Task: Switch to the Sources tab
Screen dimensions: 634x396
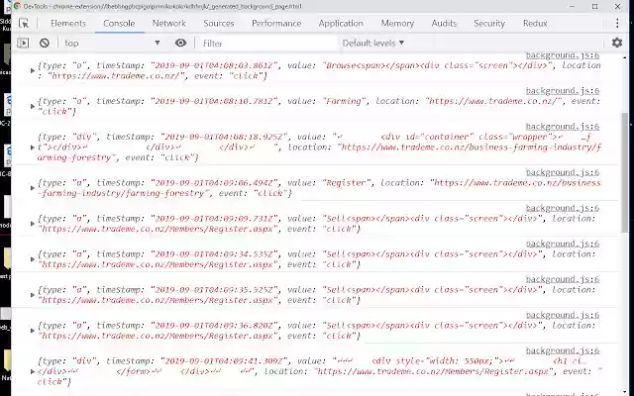Action: (219, 24)
